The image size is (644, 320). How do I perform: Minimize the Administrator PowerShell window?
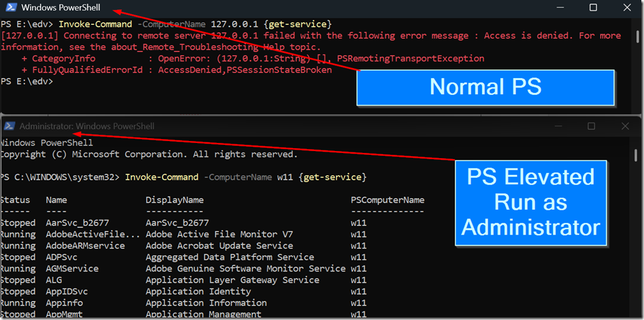click(x=558, y=126)
